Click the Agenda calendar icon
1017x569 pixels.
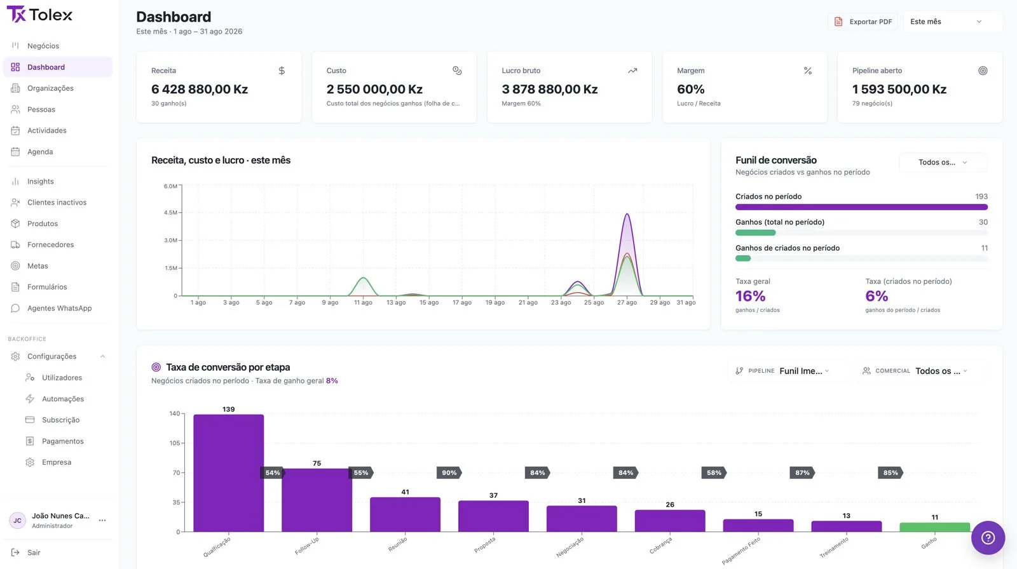tap(15, 152)
